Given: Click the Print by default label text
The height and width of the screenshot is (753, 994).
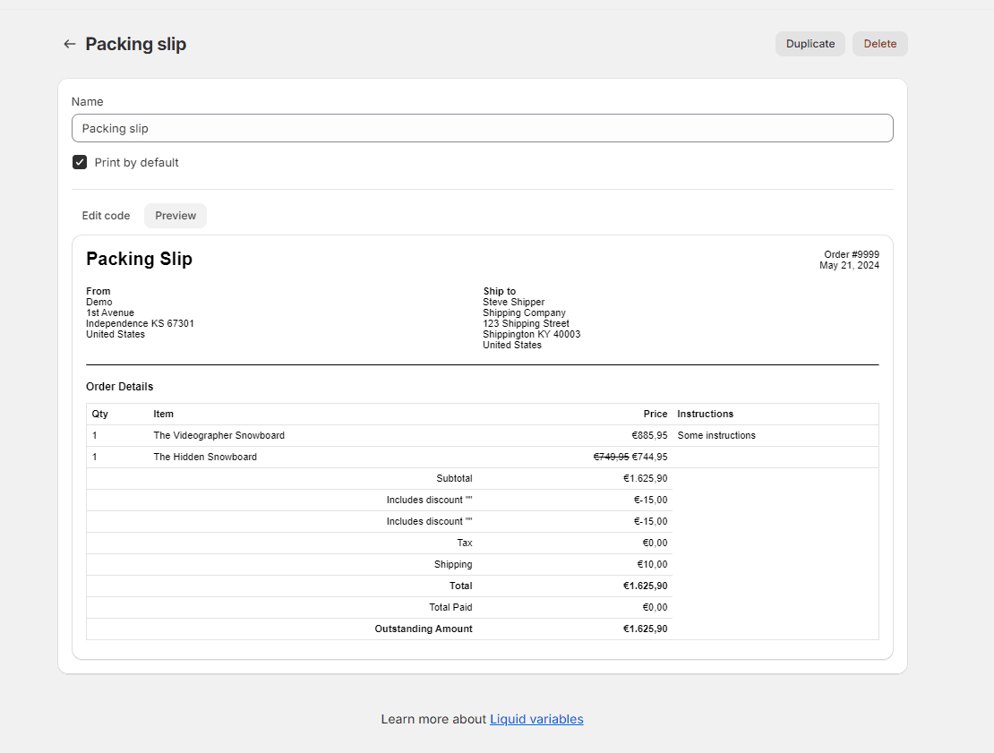Looking at the screenshot, I should point(137,162).
